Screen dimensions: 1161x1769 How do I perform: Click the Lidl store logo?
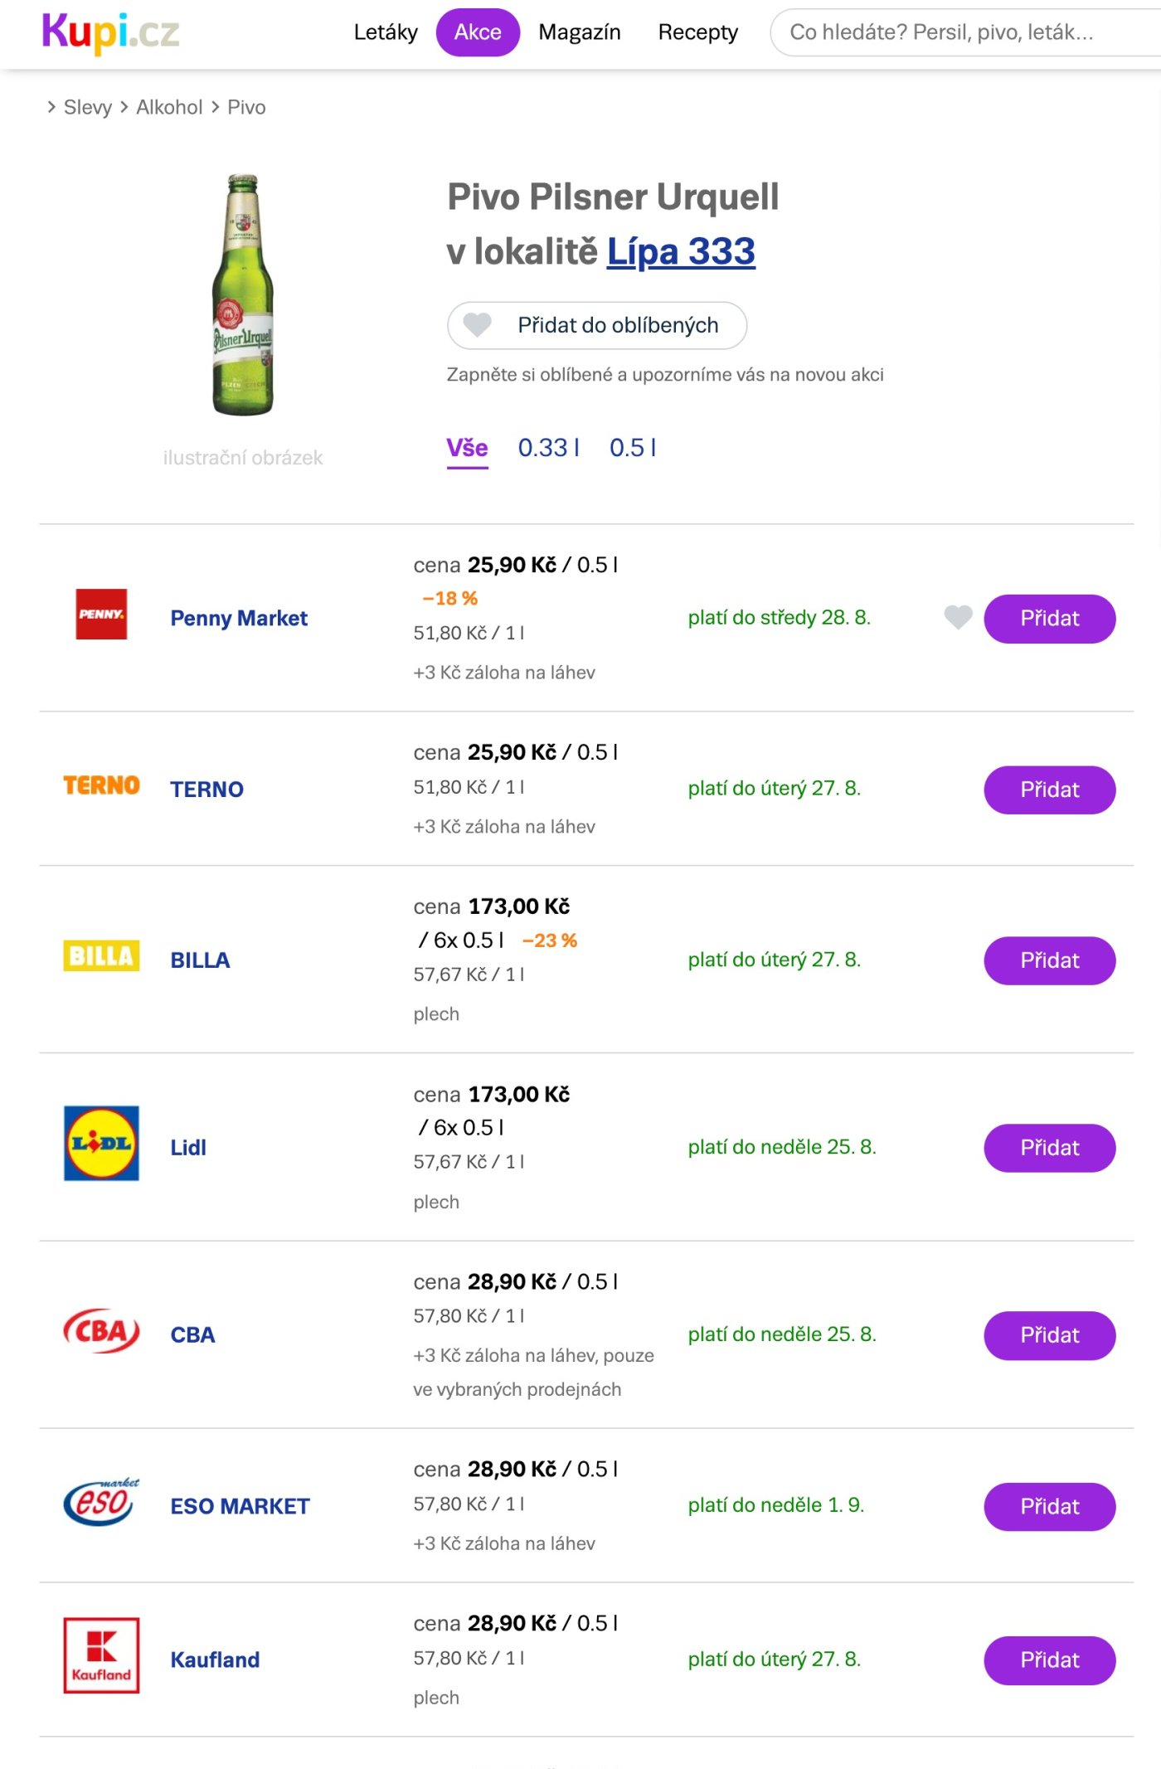pos(101,1144)
